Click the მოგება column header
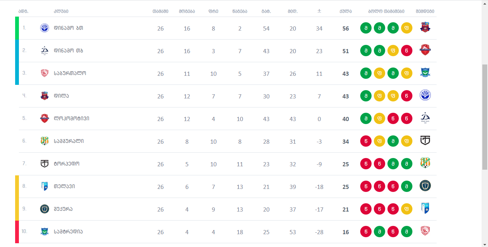Image resolution: width=488 pixels, height=247 pixels. pos(187,11)
